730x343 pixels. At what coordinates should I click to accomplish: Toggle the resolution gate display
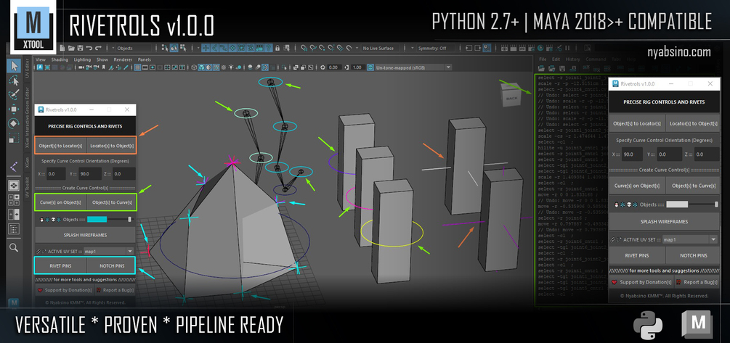pos(153,67)
